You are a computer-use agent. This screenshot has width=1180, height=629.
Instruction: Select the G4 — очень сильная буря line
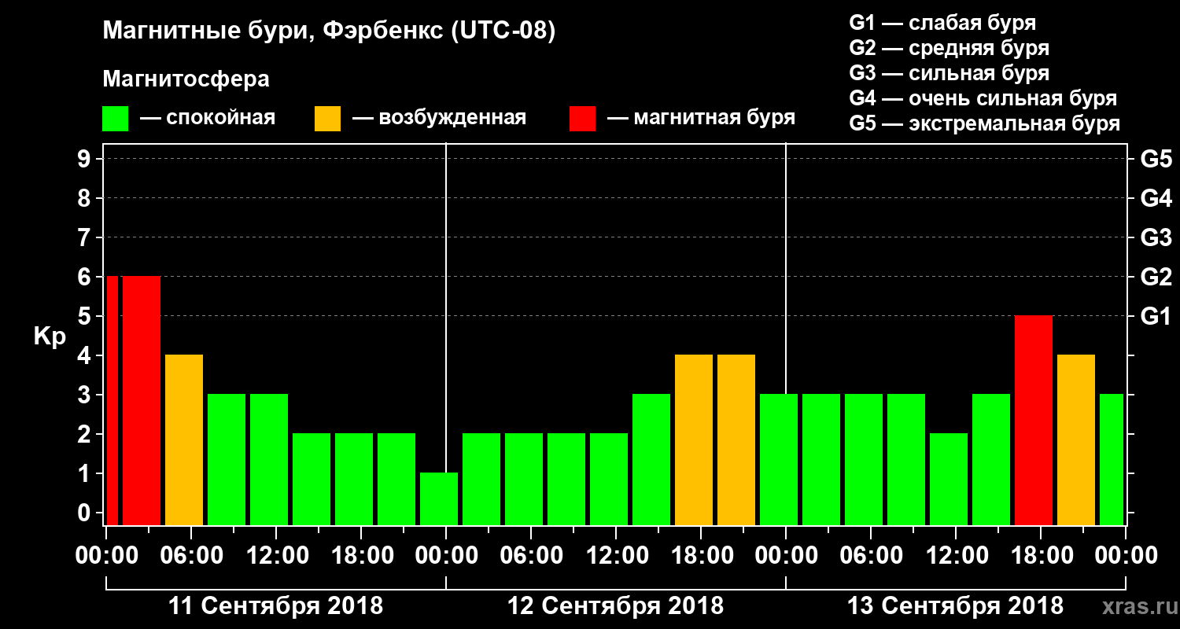point(983,98)
